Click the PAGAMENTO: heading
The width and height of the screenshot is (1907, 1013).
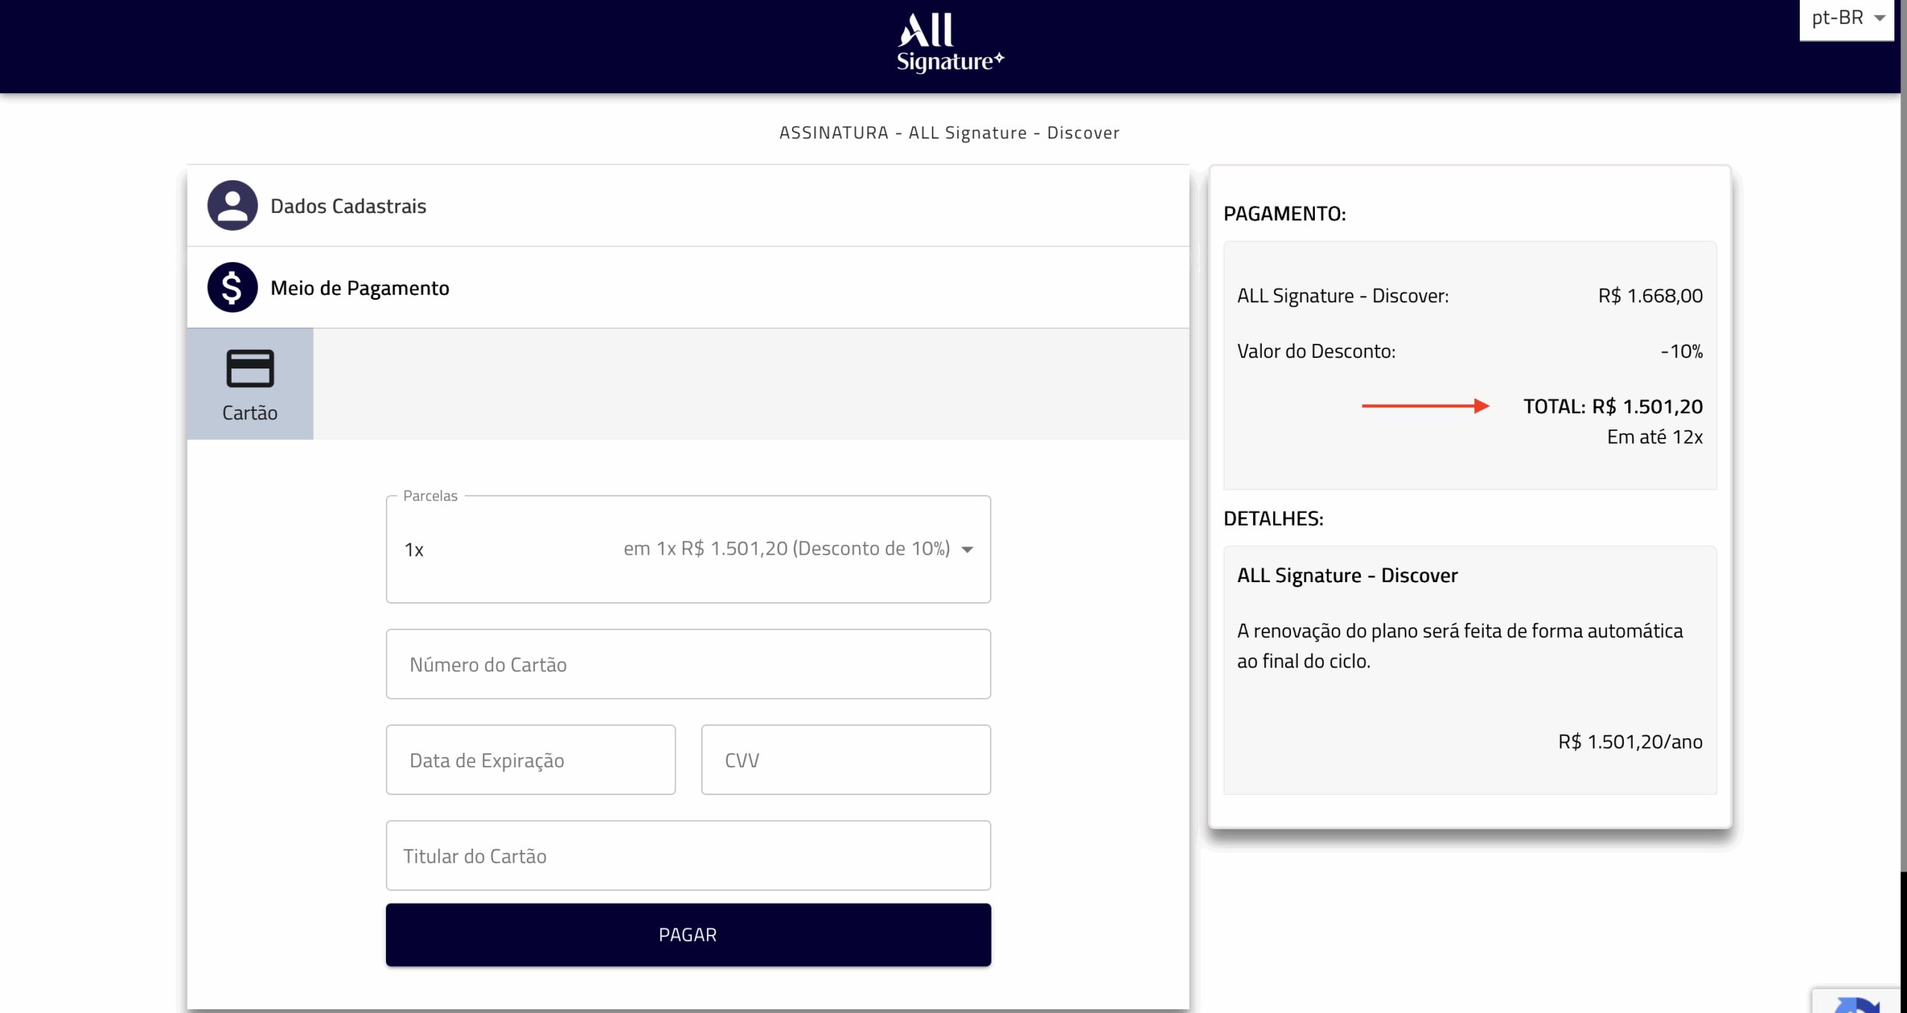tap(1284, 214)
